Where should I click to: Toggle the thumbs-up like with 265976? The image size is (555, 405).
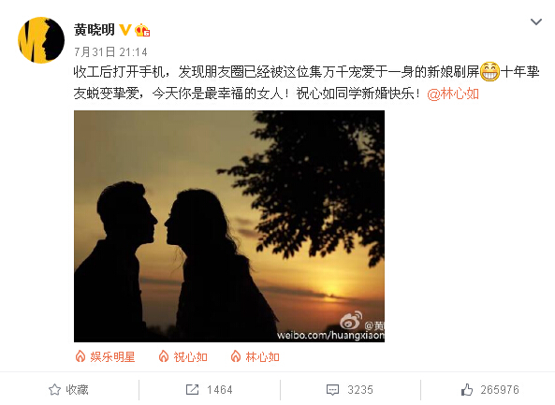(490, 389)
